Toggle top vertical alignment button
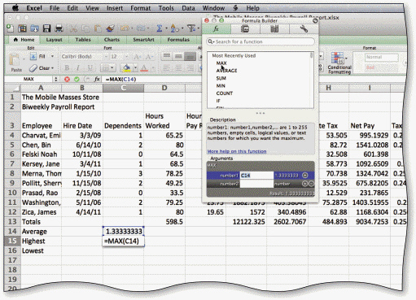This screenshot has height=300, width=416. click(167, 56)
